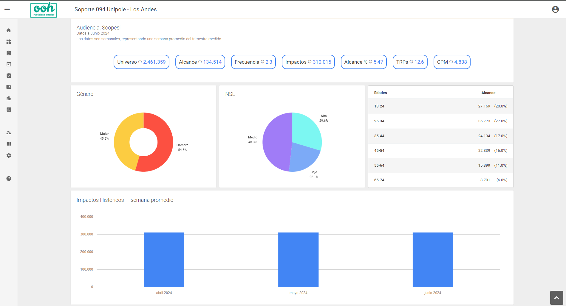566x306 pixels.
Task: Click the clipboard list sidebar icon
Action: 9,53
